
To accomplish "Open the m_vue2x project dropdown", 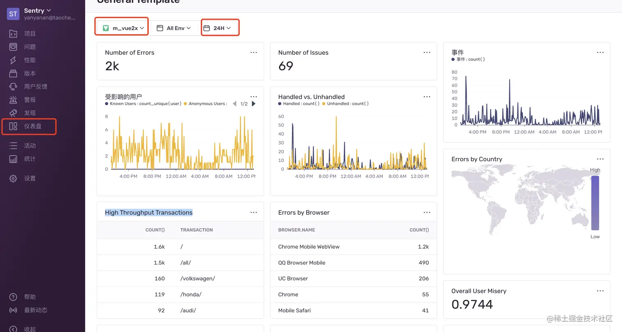I will click(x=123, y=28).
